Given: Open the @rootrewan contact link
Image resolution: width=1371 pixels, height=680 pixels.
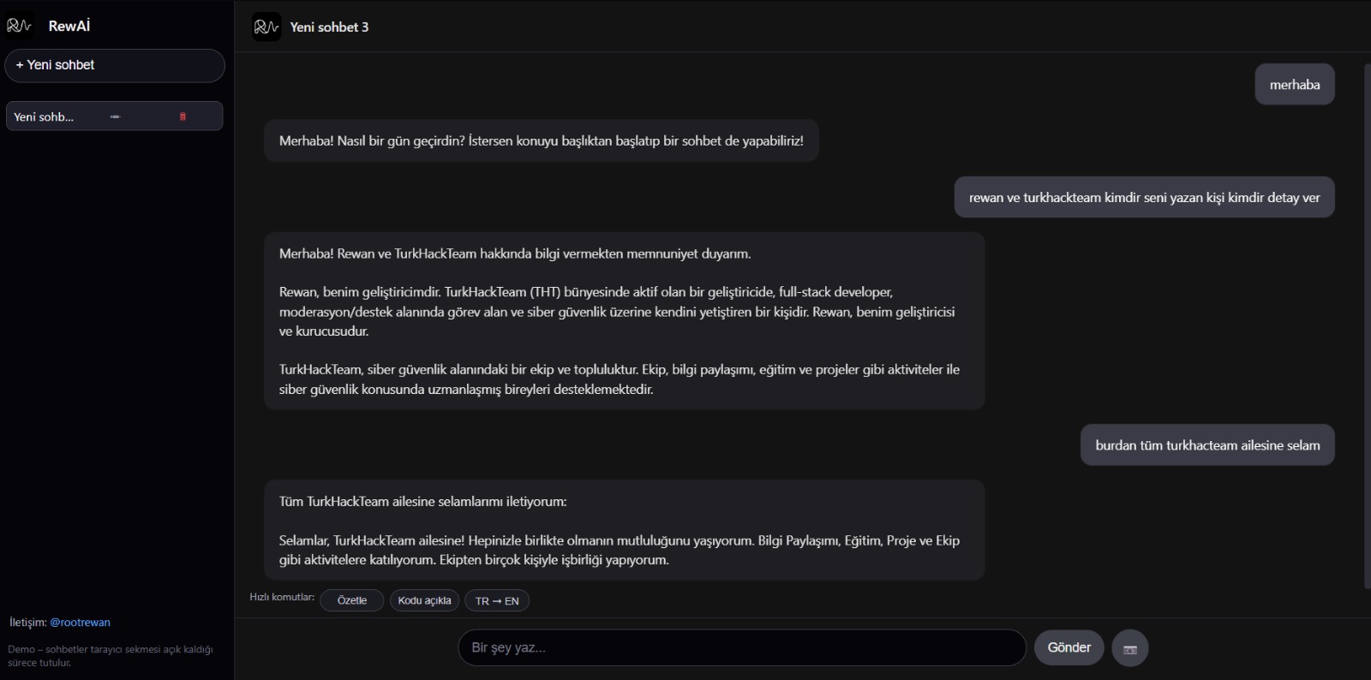Looking at the screenshot, I should (81, 623).
